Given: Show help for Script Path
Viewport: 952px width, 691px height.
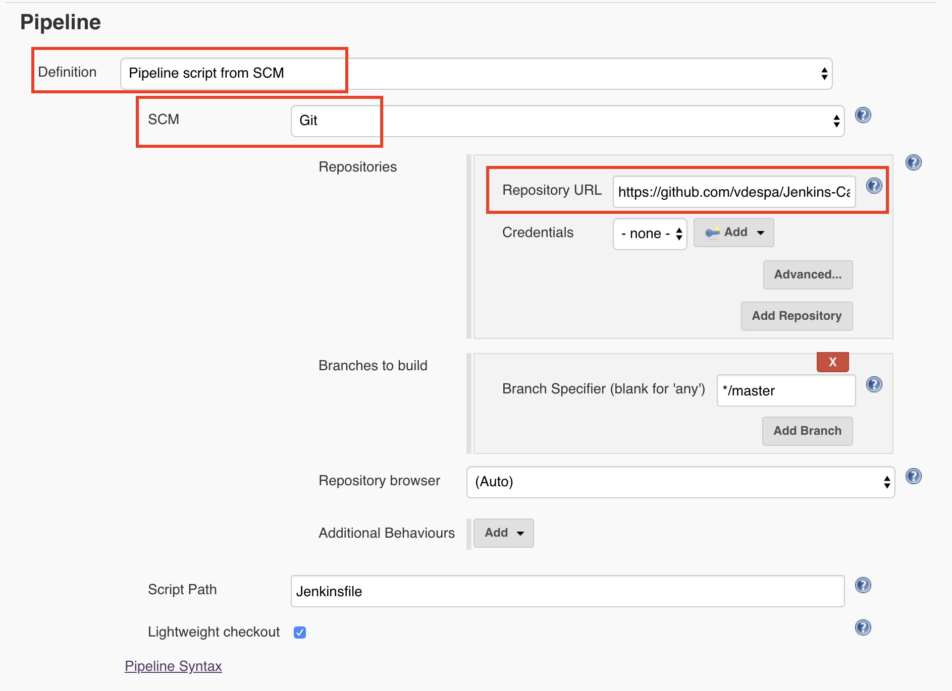Looking at the screenshot, I should pos(863,585).
